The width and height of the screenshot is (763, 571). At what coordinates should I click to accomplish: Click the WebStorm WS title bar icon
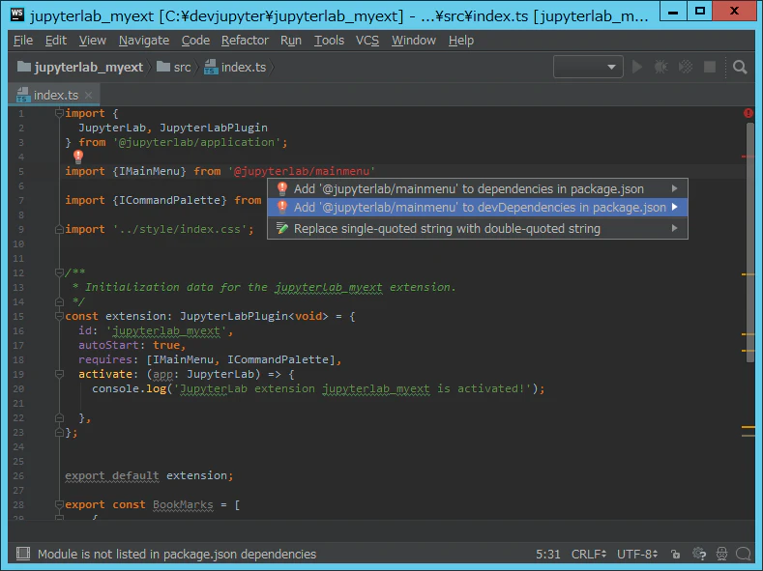click(x=17, y=14)
